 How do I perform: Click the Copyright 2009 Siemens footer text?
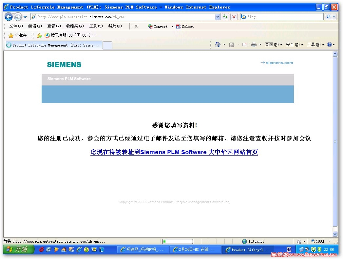[x=174, y=202]
